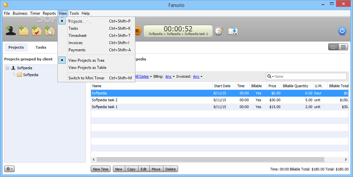Switch to tree view layout icon
Image resolution: width=353 pixels, height=177 pixels.
pyautogui.click(x=333, y=47)
